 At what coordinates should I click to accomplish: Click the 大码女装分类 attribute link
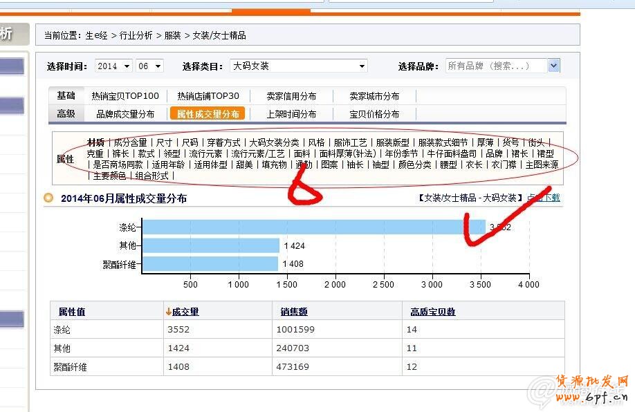tap(274, 142)
